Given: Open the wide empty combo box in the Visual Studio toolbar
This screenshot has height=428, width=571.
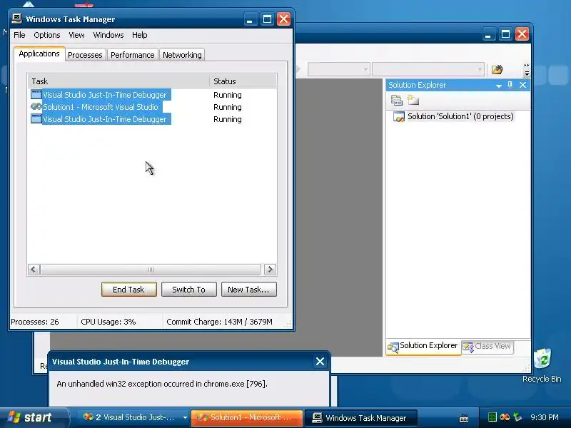Looking at the screenshot, I should (428, 69).
